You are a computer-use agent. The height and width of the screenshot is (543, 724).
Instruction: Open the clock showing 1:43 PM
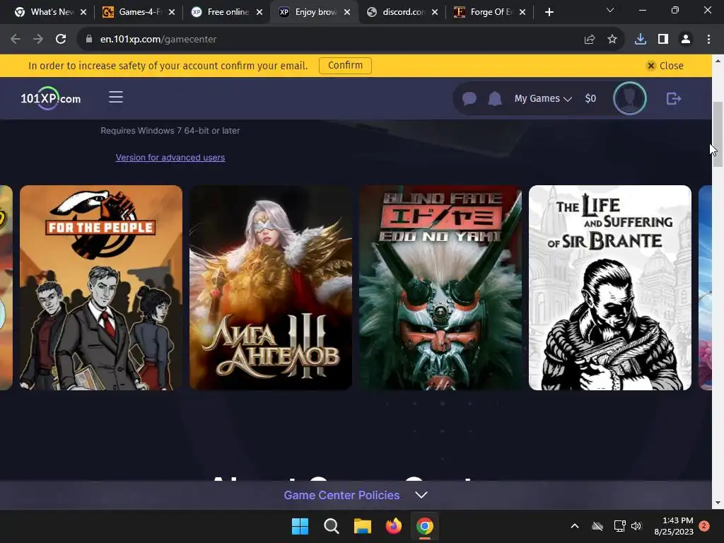click(x=674, y=526)
